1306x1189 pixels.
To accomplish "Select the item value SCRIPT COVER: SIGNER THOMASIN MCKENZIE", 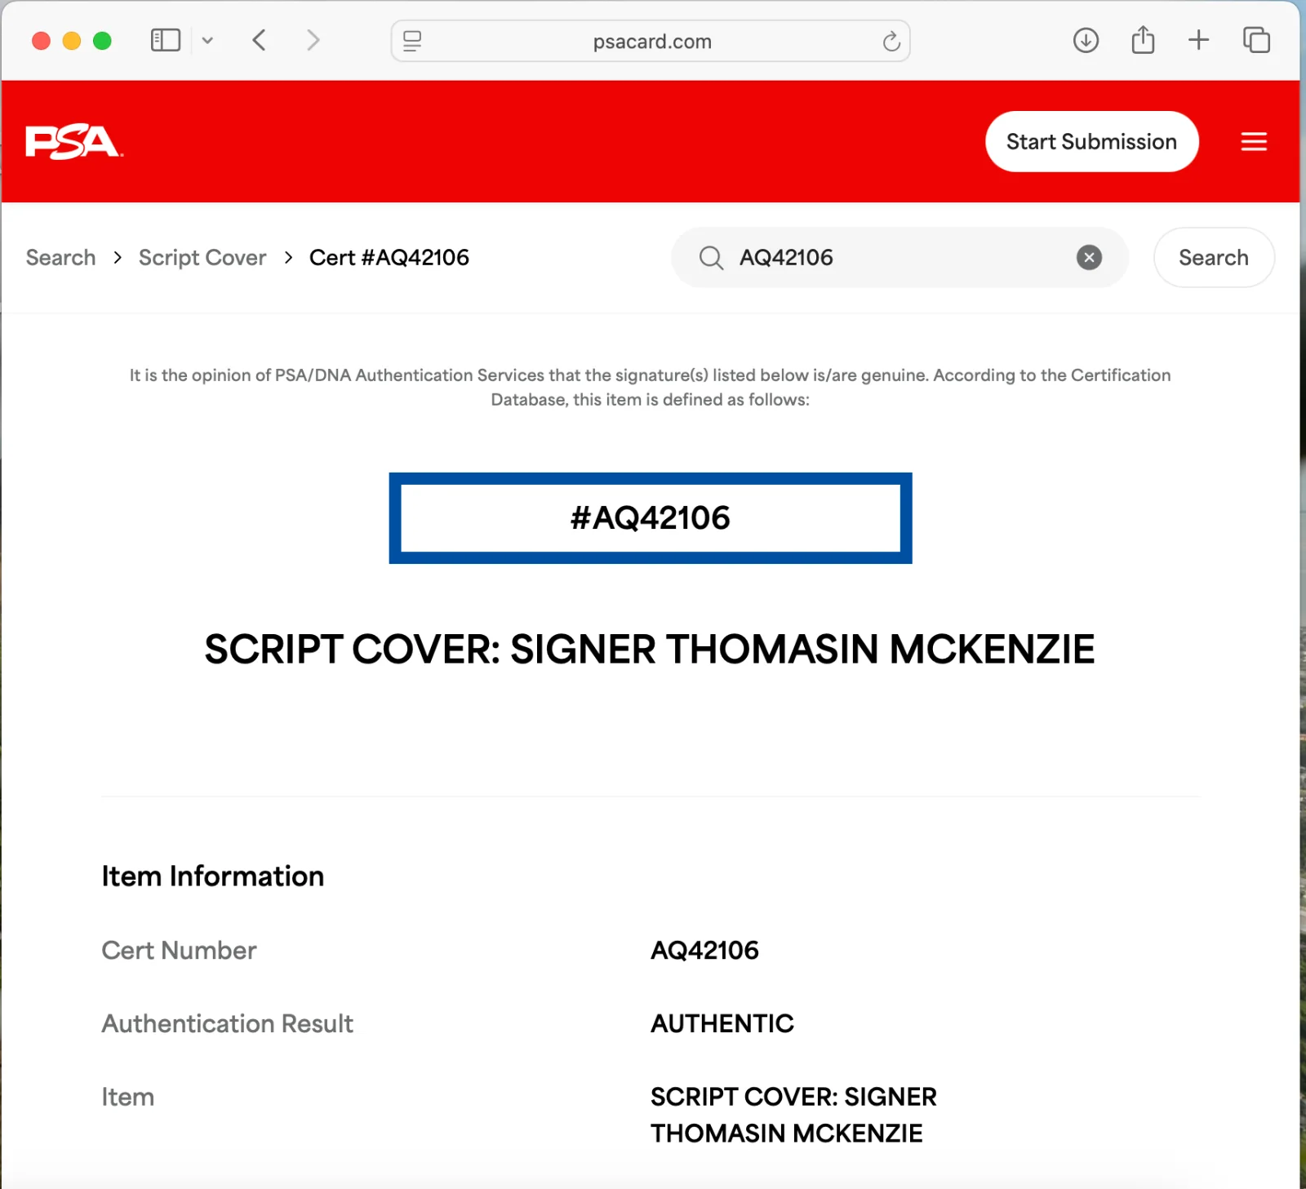I will (793, 1116).
